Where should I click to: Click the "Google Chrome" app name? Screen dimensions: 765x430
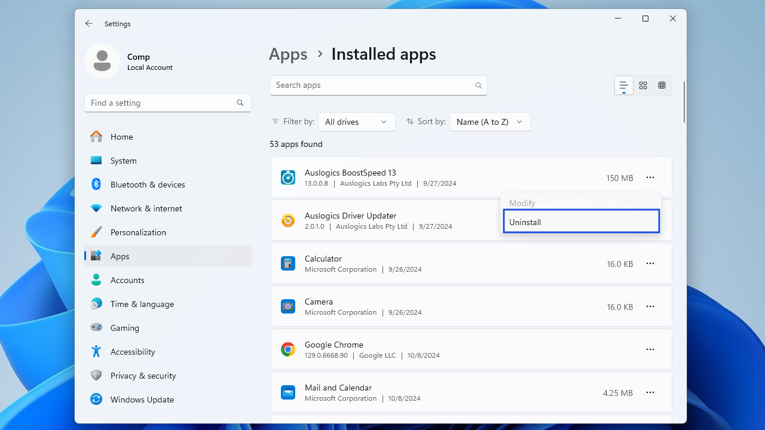334,345
